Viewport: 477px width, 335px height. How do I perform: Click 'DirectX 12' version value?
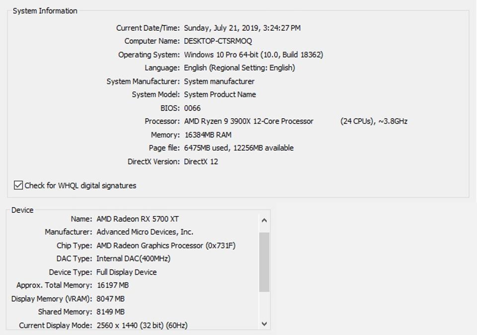click(201, 161)
